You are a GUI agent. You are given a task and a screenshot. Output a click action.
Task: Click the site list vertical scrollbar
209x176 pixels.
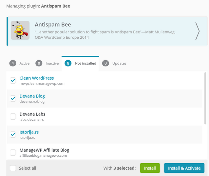pyautogui.click(x=205, y=98)
